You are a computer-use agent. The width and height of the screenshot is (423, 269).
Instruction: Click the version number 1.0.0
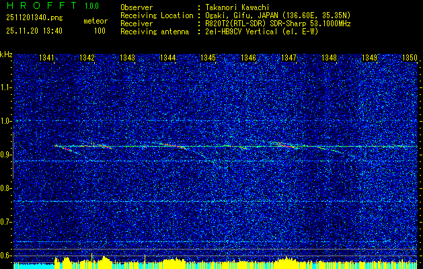click(91, 5)
